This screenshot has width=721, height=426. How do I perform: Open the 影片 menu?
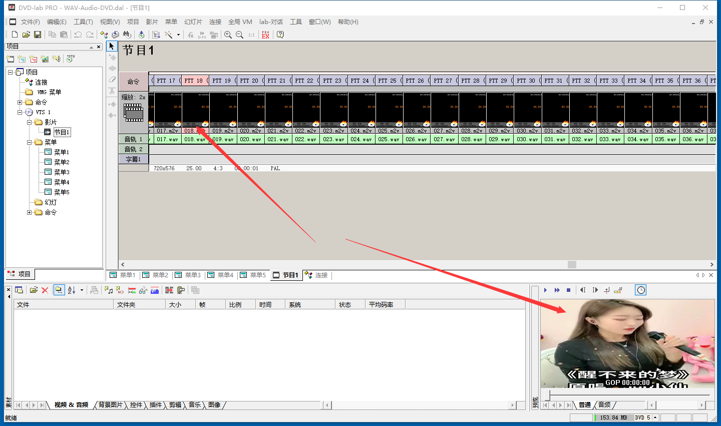(x=152, y=22)
